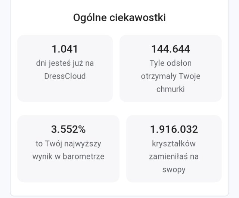This screenshot has height=198, width=239.
Task: Tap the word "chmurki" in views card
Action: [x=171, y=89]
